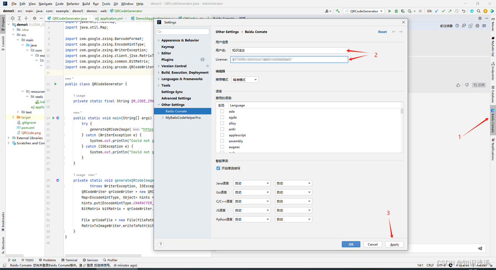Git update project blue arrow icon
This screenshot has height=270, width=496.
[x=437, y=11]
